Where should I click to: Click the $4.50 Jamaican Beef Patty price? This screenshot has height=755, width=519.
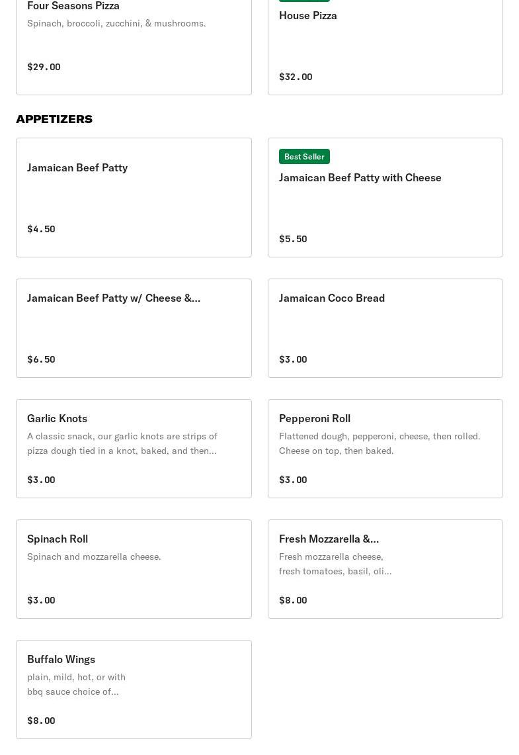pos(41,229)
